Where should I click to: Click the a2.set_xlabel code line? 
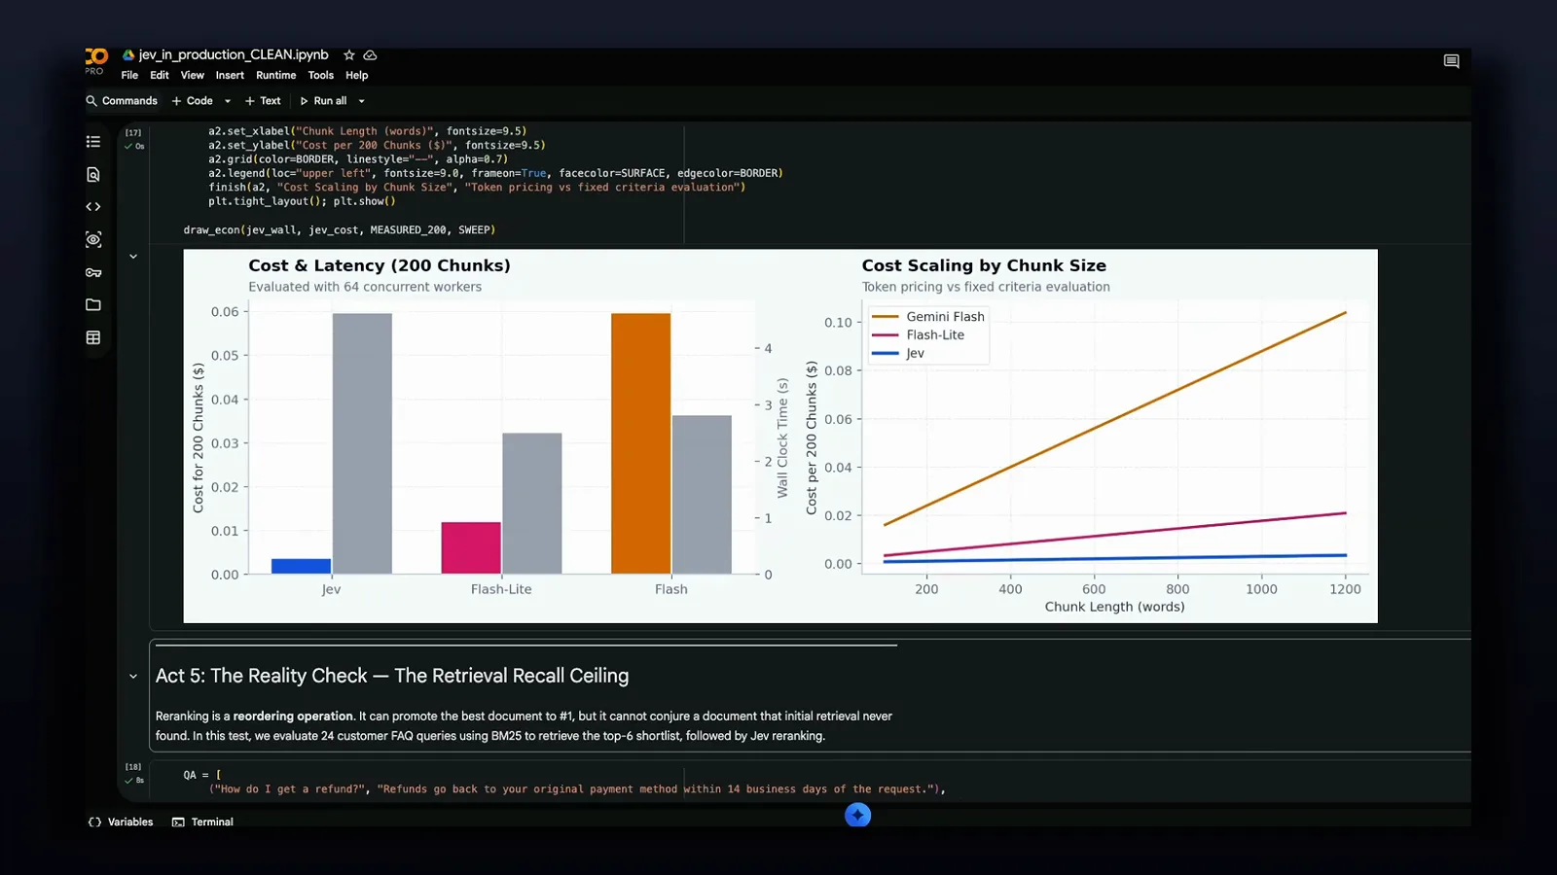click(367, 131)
